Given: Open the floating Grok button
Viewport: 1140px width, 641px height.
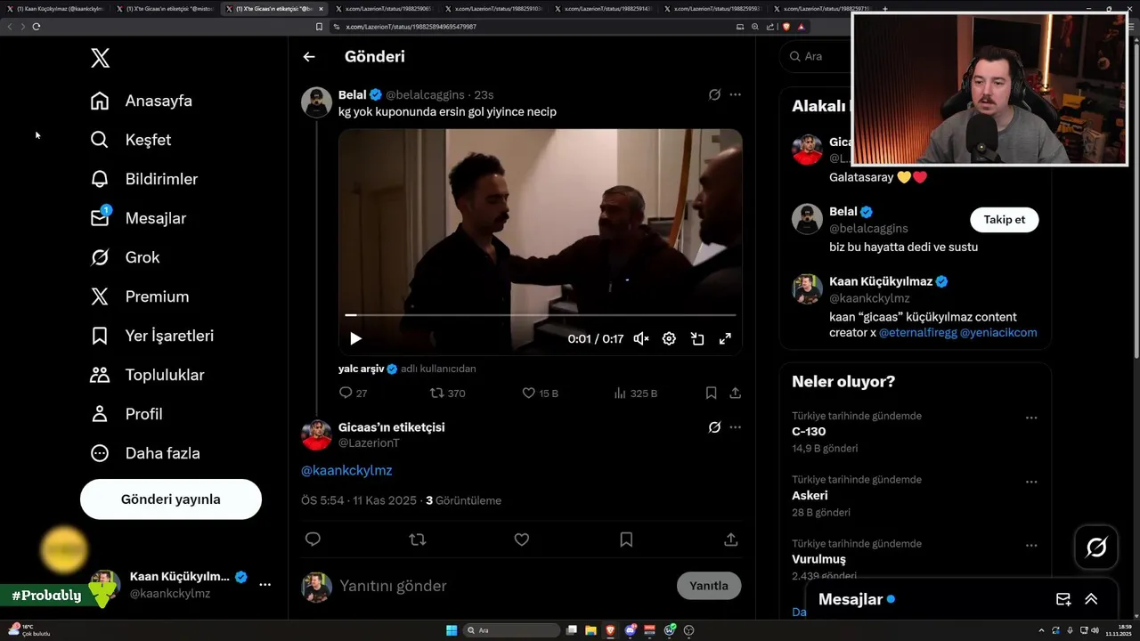Looking at the screenshot, I should tap(1096, 548).
